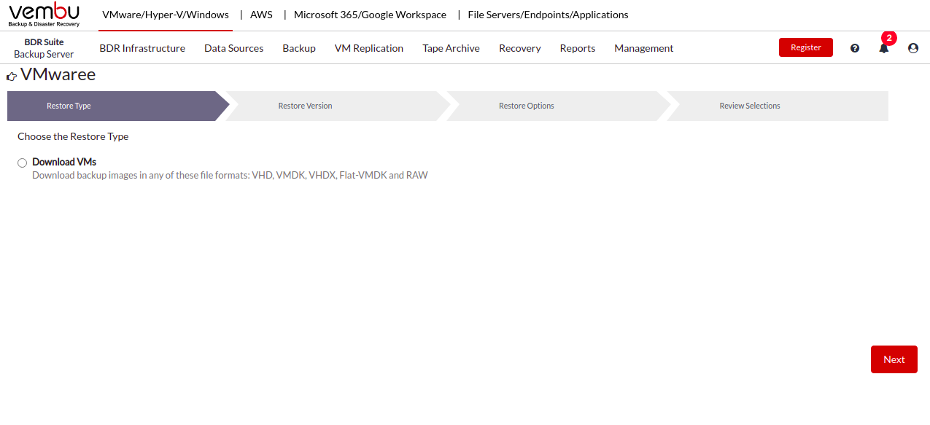Image resolution: width=930 pixels, height=425 pixels.
Task: Click the BDR Suite Backup Server label
Action: click(x=44, y=48)
